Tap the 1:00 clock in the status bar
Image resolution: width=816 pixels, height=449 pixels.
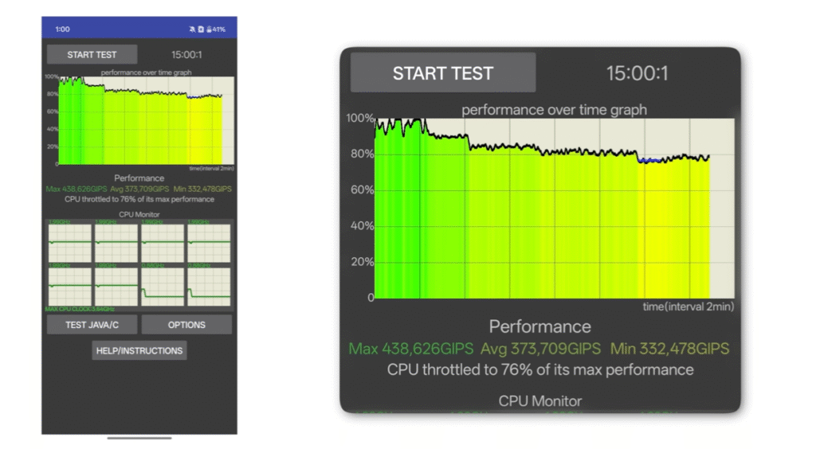62,29
